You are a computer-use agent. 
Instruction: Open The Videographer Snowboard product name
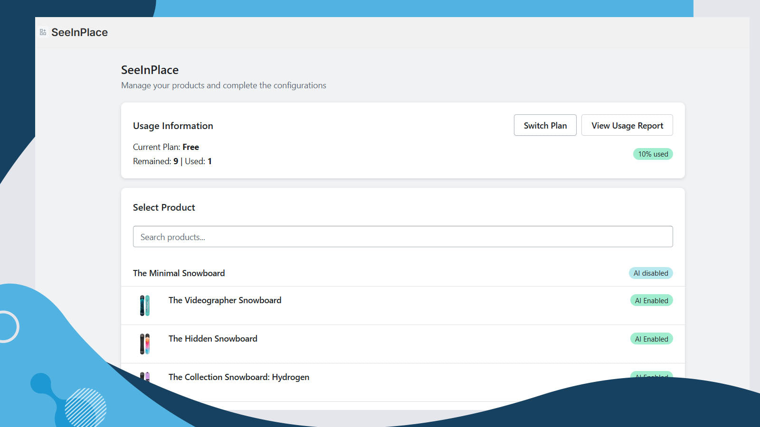225,300
